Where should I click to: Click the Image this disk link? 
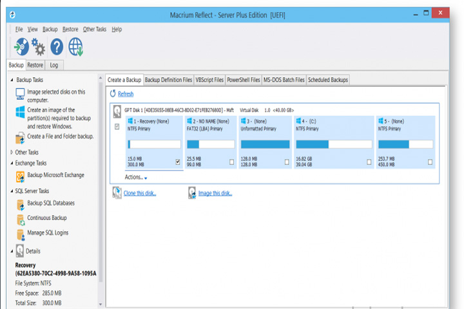pos(215,193)
